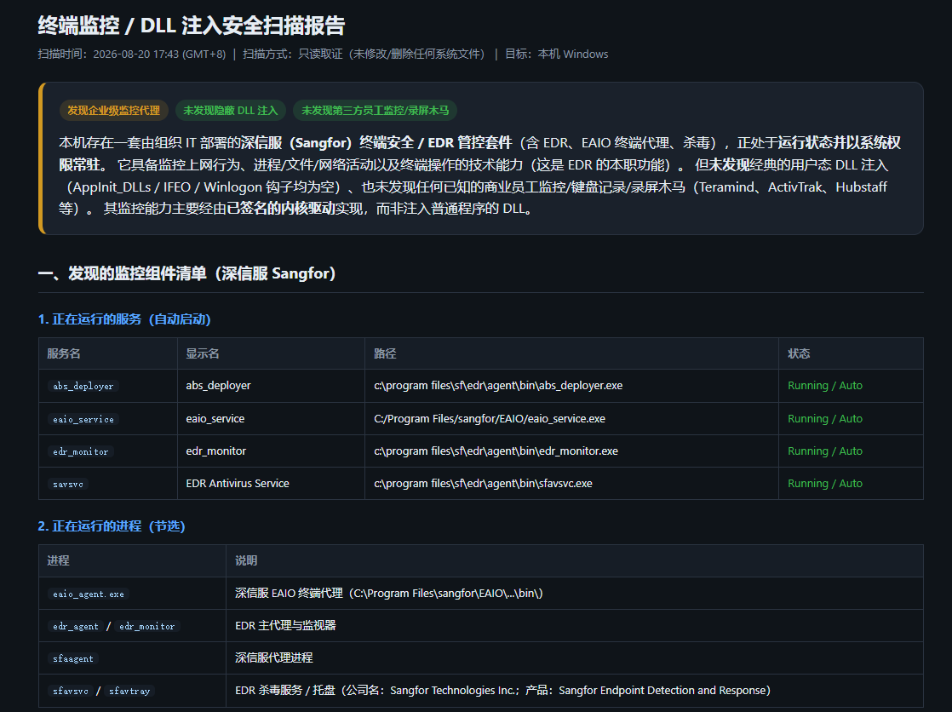952x712 pixels.
Task: Click Running / Auto status for edr_monitor
Action: (x=825, y=451)
